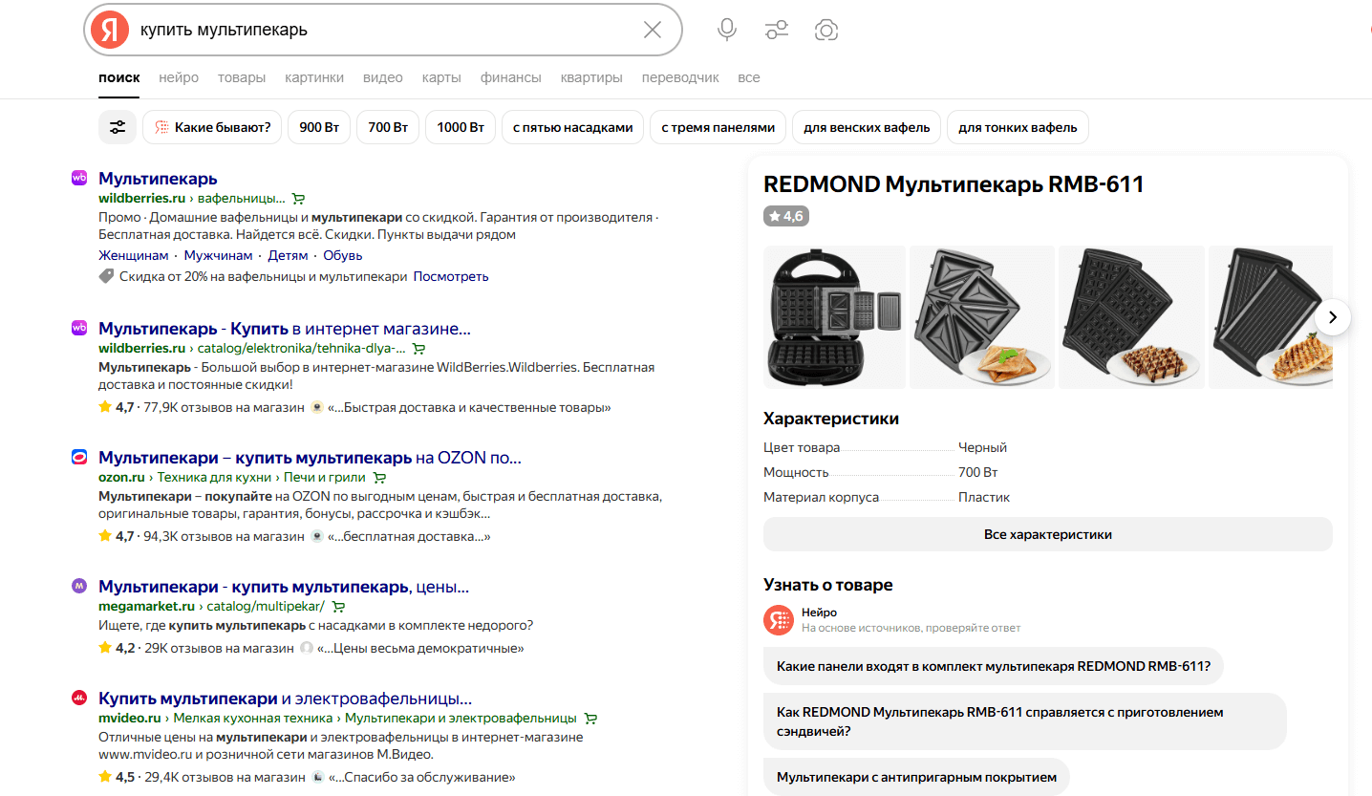Click the M.Video favicon beside its result
1372x796 pixels.
tap(79, 698)
